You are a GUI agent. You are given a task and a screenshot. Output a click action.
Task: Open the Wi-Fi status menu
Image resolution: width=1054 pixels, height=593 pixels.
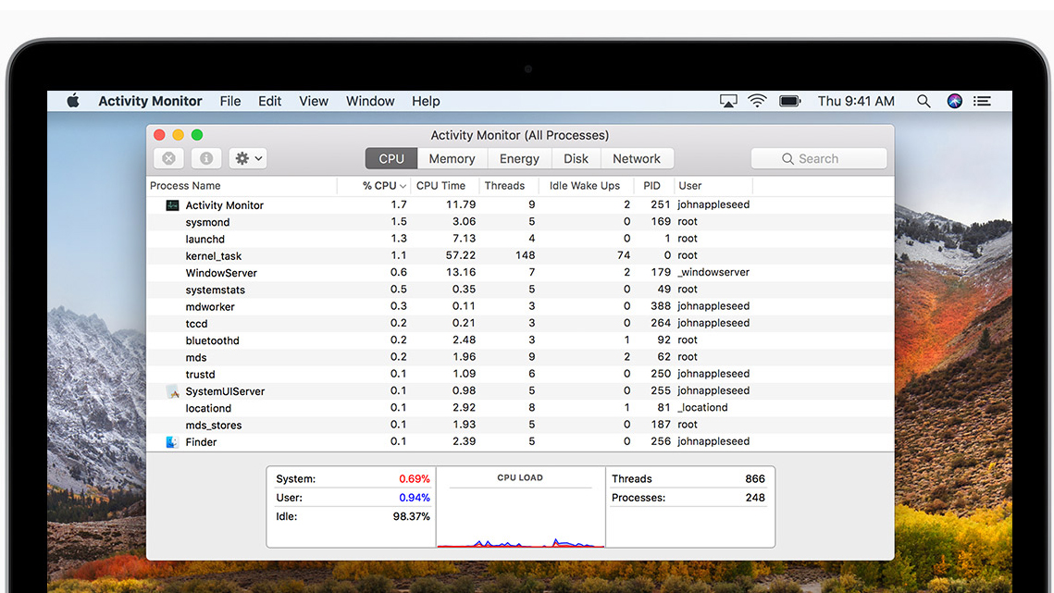tap(758, 101)
